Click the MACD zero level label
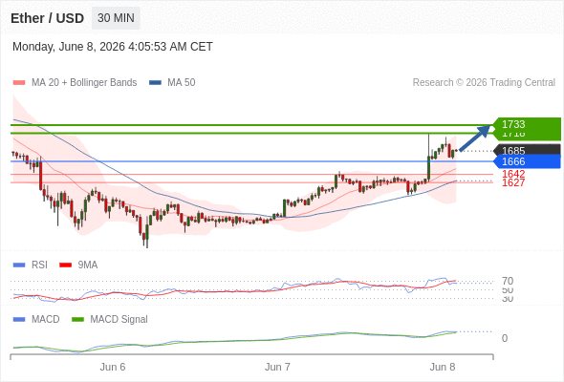This screenshot has height=382, width=564. (505, 338)
